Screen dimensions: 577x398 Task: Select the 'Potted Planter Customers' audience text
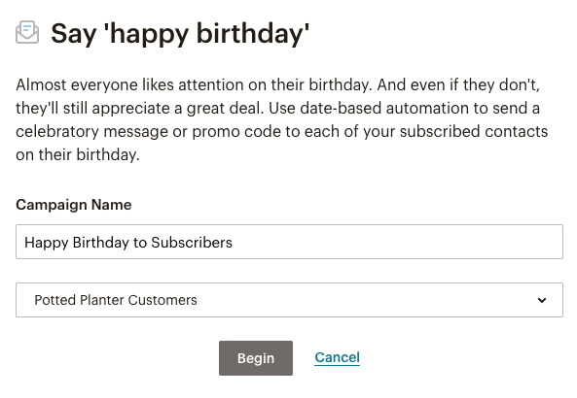pos(116,300)
